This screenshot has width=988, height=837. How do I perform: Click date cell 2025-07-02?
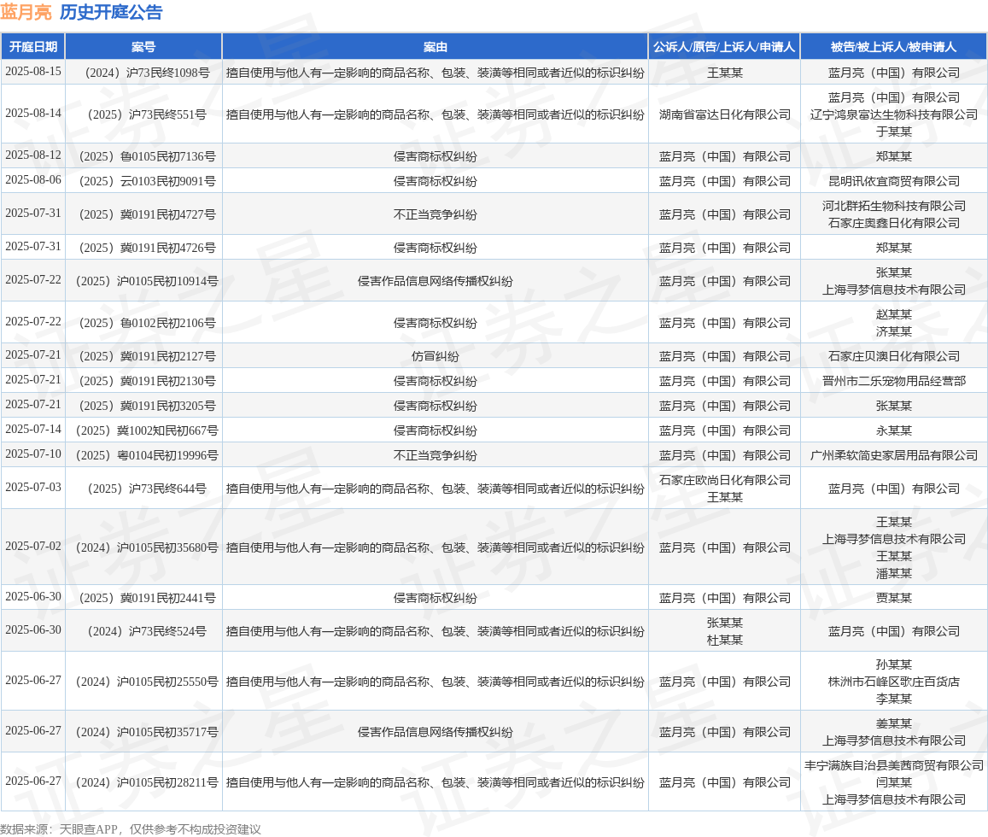pyautogui.click(x=32, y=546)
